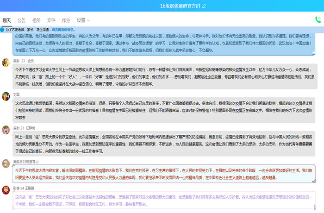
Task: Expand the 设置 dropdown menu
Action: (83, 20)
